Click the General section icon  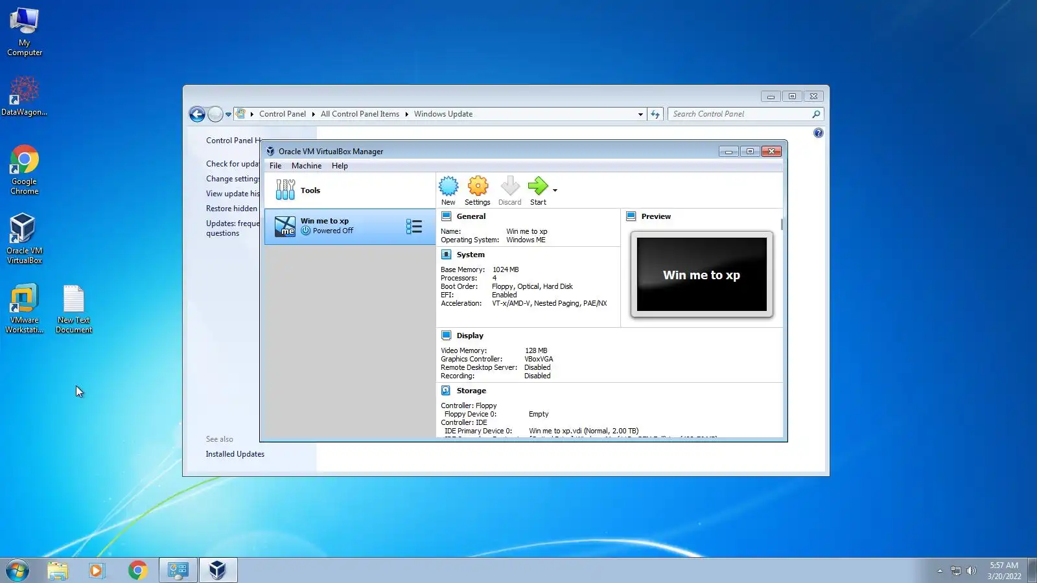coord(446,216)
